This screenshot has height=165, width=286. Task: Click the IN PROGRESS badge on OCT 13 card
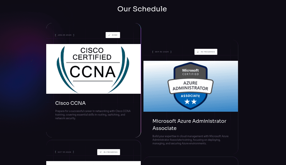109,152
